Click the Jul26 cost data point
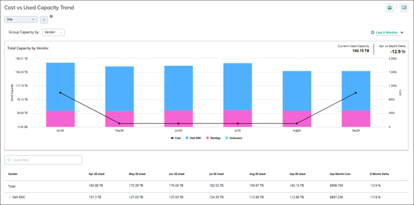Image resolution: width=414 pixels, height=205 pixels. [x=238, y=123]
